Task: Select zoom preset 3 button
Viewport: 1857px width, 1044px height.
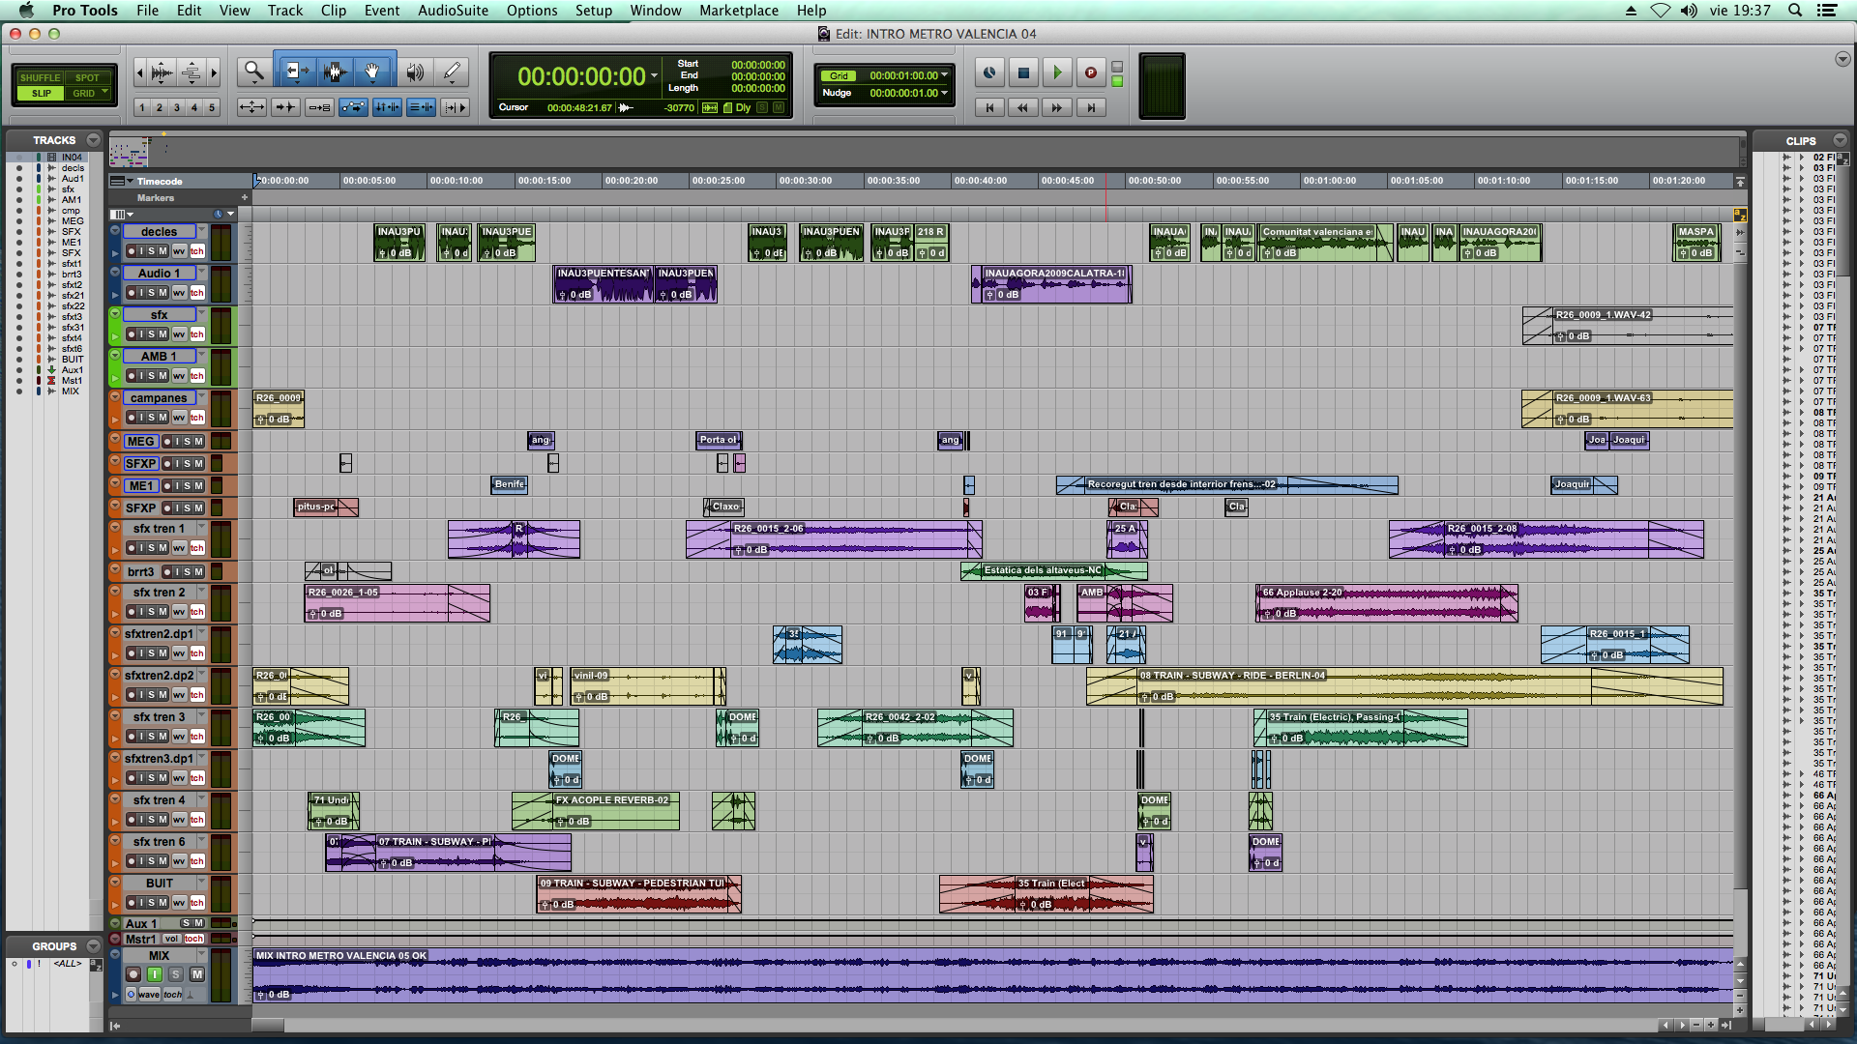Action: [177, 107]
